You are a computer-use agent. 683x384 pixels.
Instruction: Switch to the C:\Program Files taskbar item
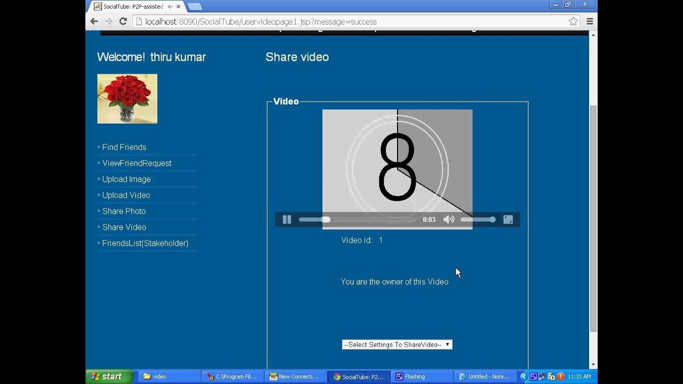click(x=233, y=377)
